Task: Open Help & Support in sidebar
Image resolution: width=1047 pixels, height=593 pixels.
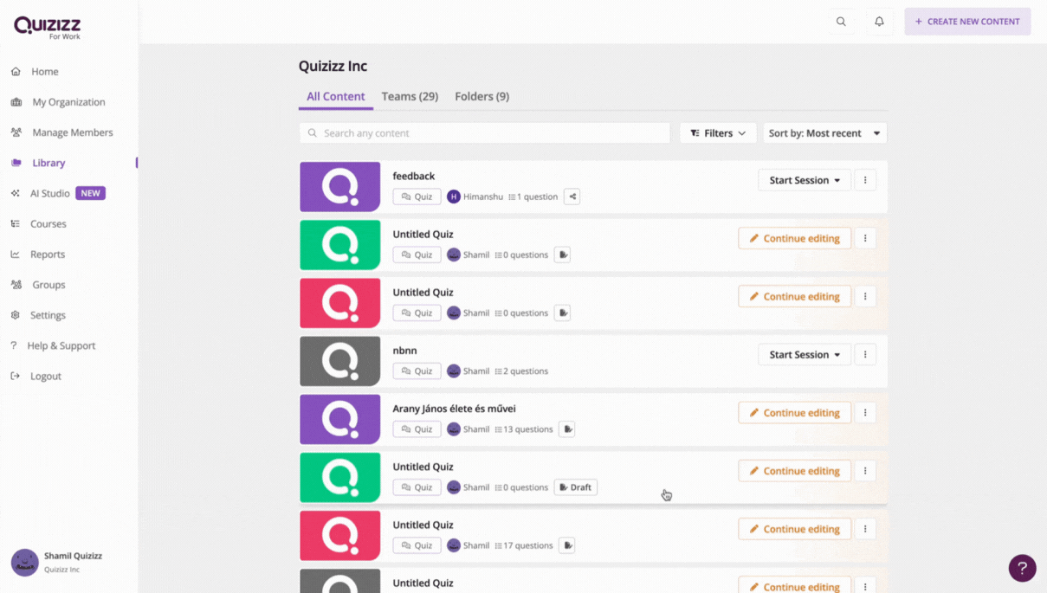Action: 61,345
